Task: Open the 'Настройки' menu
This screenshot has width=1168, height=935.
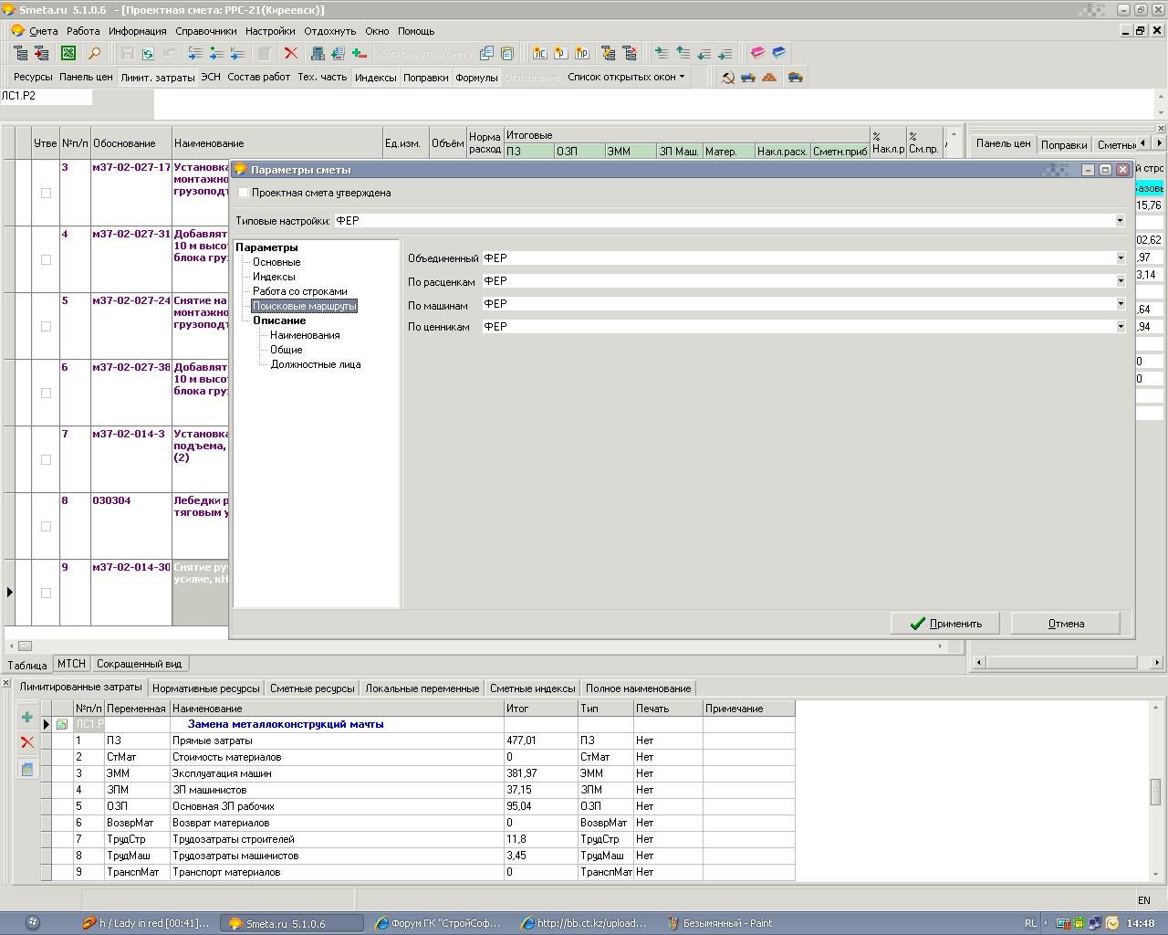Action: [x=270, y=31]
